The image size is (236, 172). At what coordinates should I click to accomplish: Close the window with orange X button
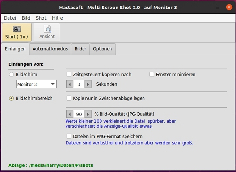tap(229, 7)
